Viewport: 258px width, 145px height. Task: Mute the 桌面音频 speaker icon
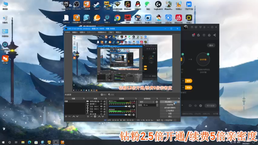130,115
